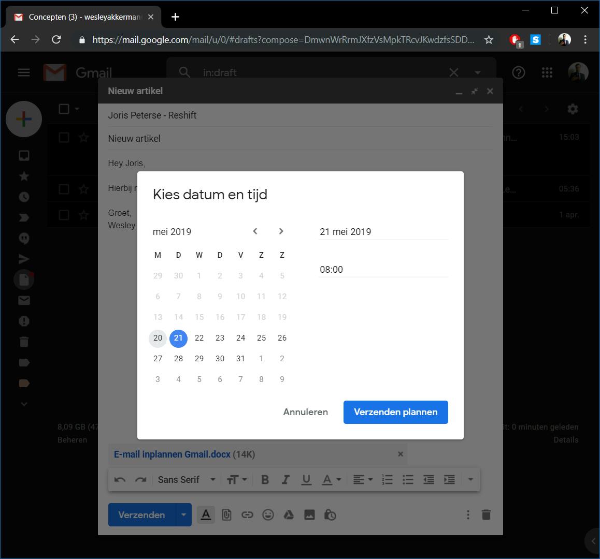Pick day 26 in the calendar

282,338
